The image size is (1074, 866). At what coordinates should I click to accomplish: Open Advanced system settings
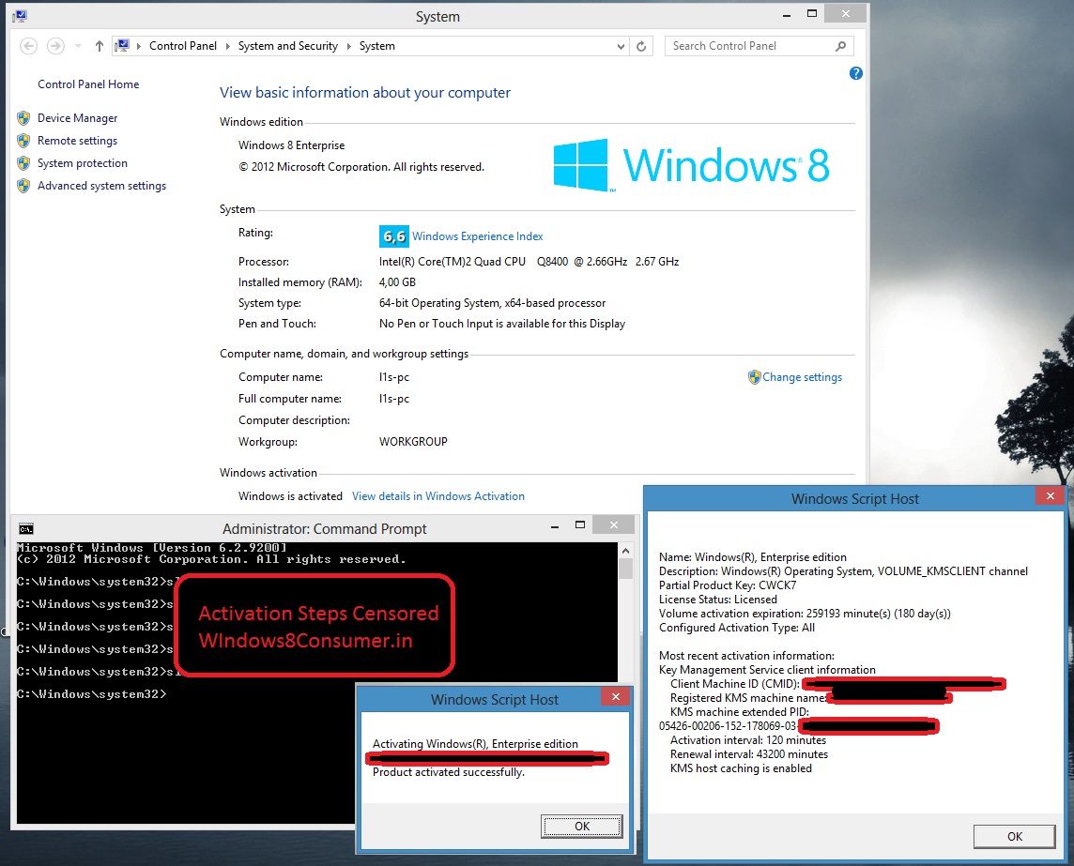101,186
